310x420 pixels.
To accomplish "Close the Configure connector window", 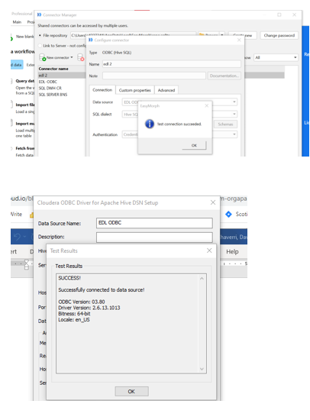I will coord(239,40).
